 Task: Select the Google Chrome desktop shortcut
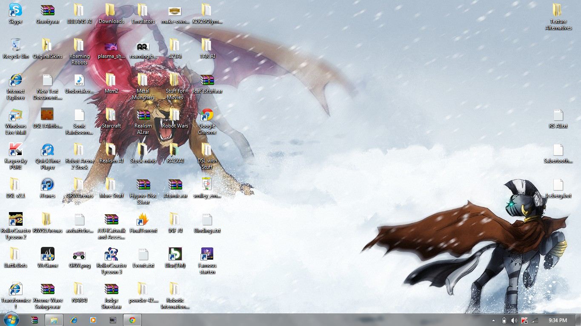point(207,122)
